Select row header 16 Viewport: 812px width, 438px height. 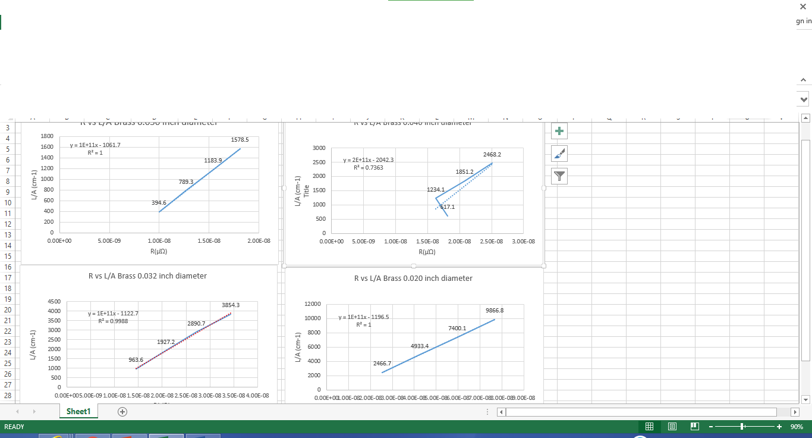[x=8, y=267]
